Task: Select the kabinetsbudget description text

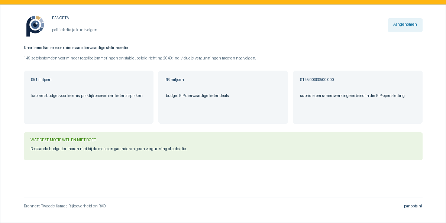Action: pos(87,96)
